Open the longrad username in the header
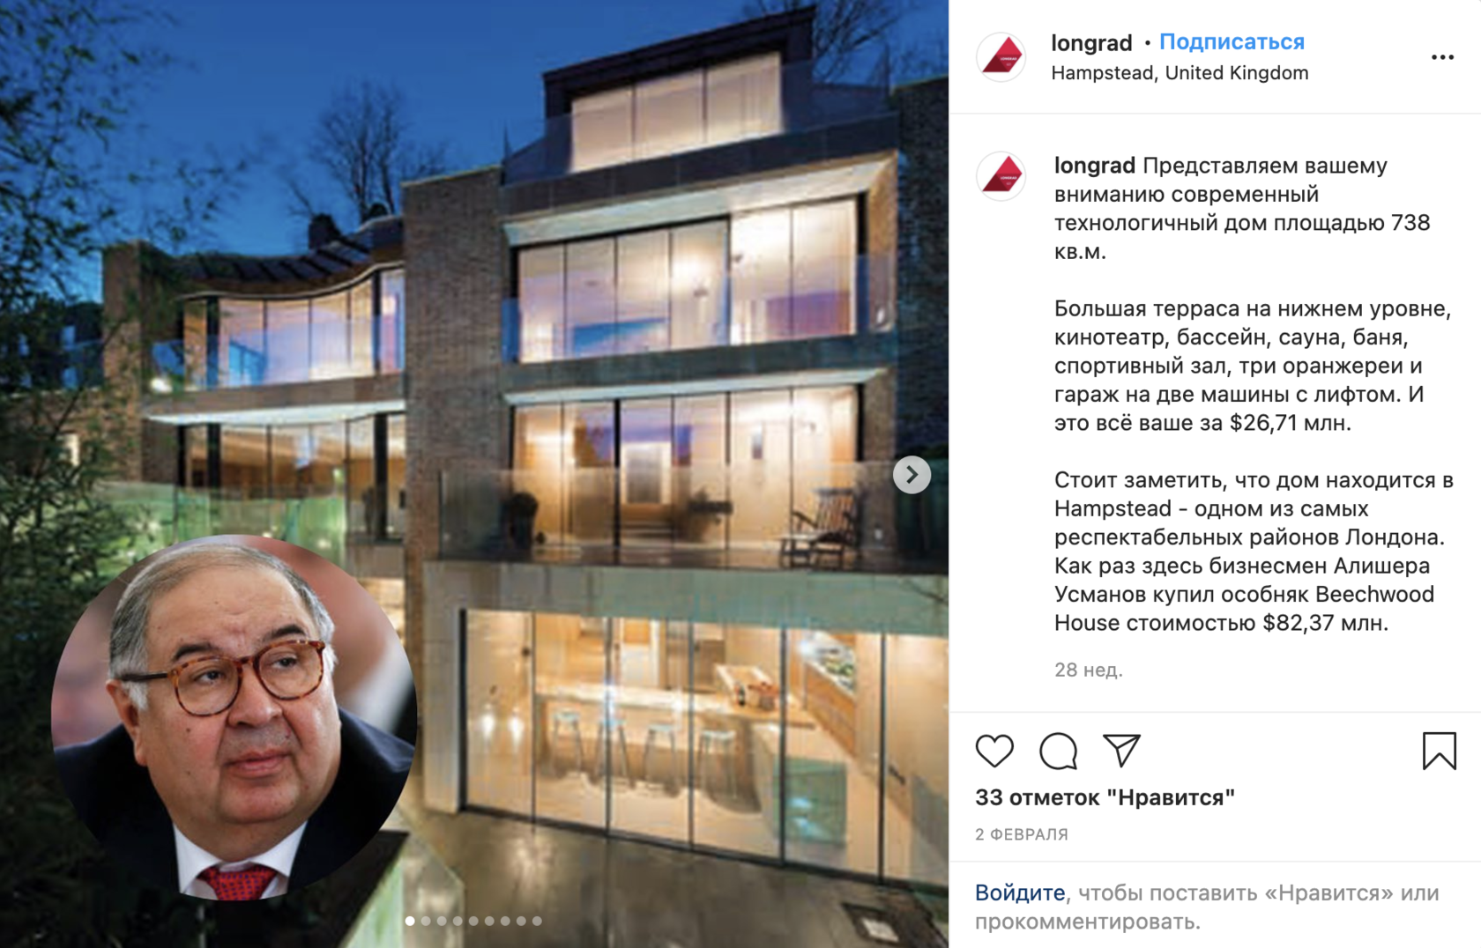 (1091, 42)
